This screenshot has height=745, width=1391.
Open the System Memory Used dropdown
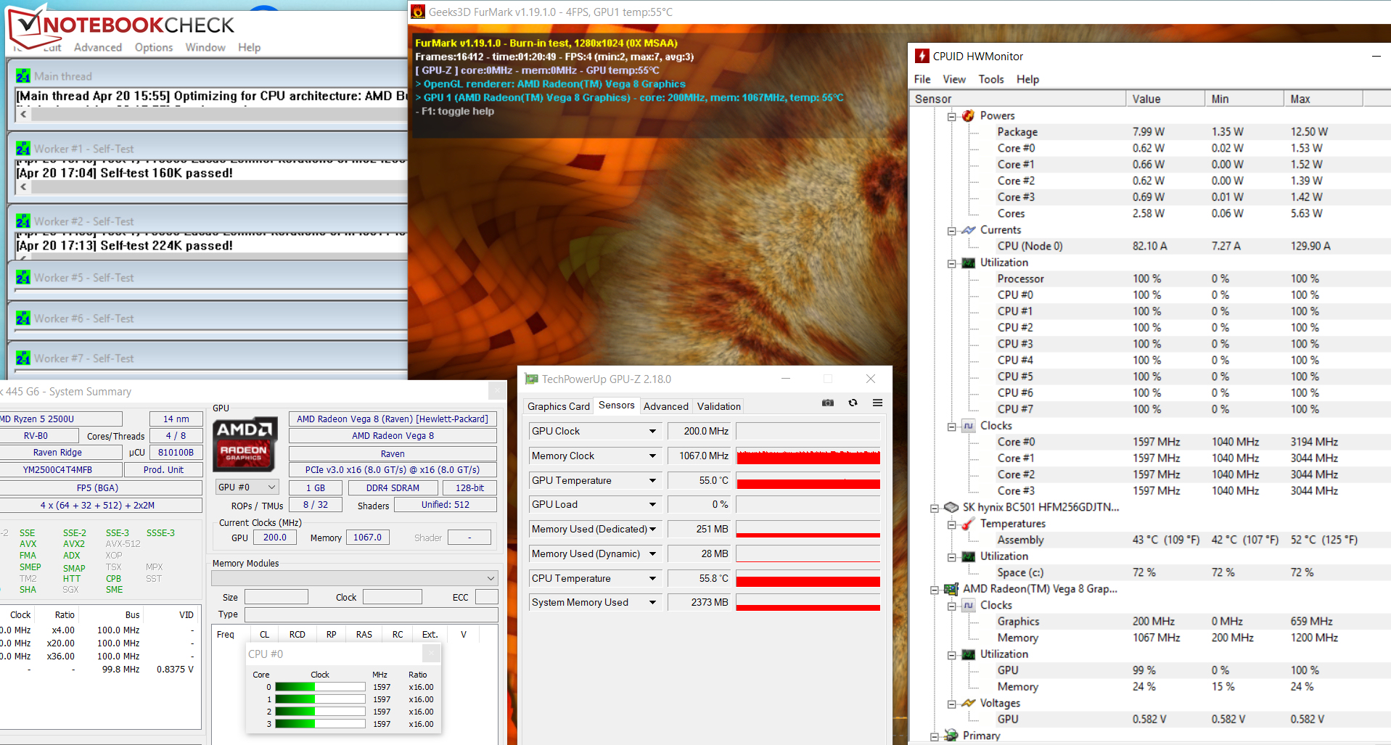(652, 602)
